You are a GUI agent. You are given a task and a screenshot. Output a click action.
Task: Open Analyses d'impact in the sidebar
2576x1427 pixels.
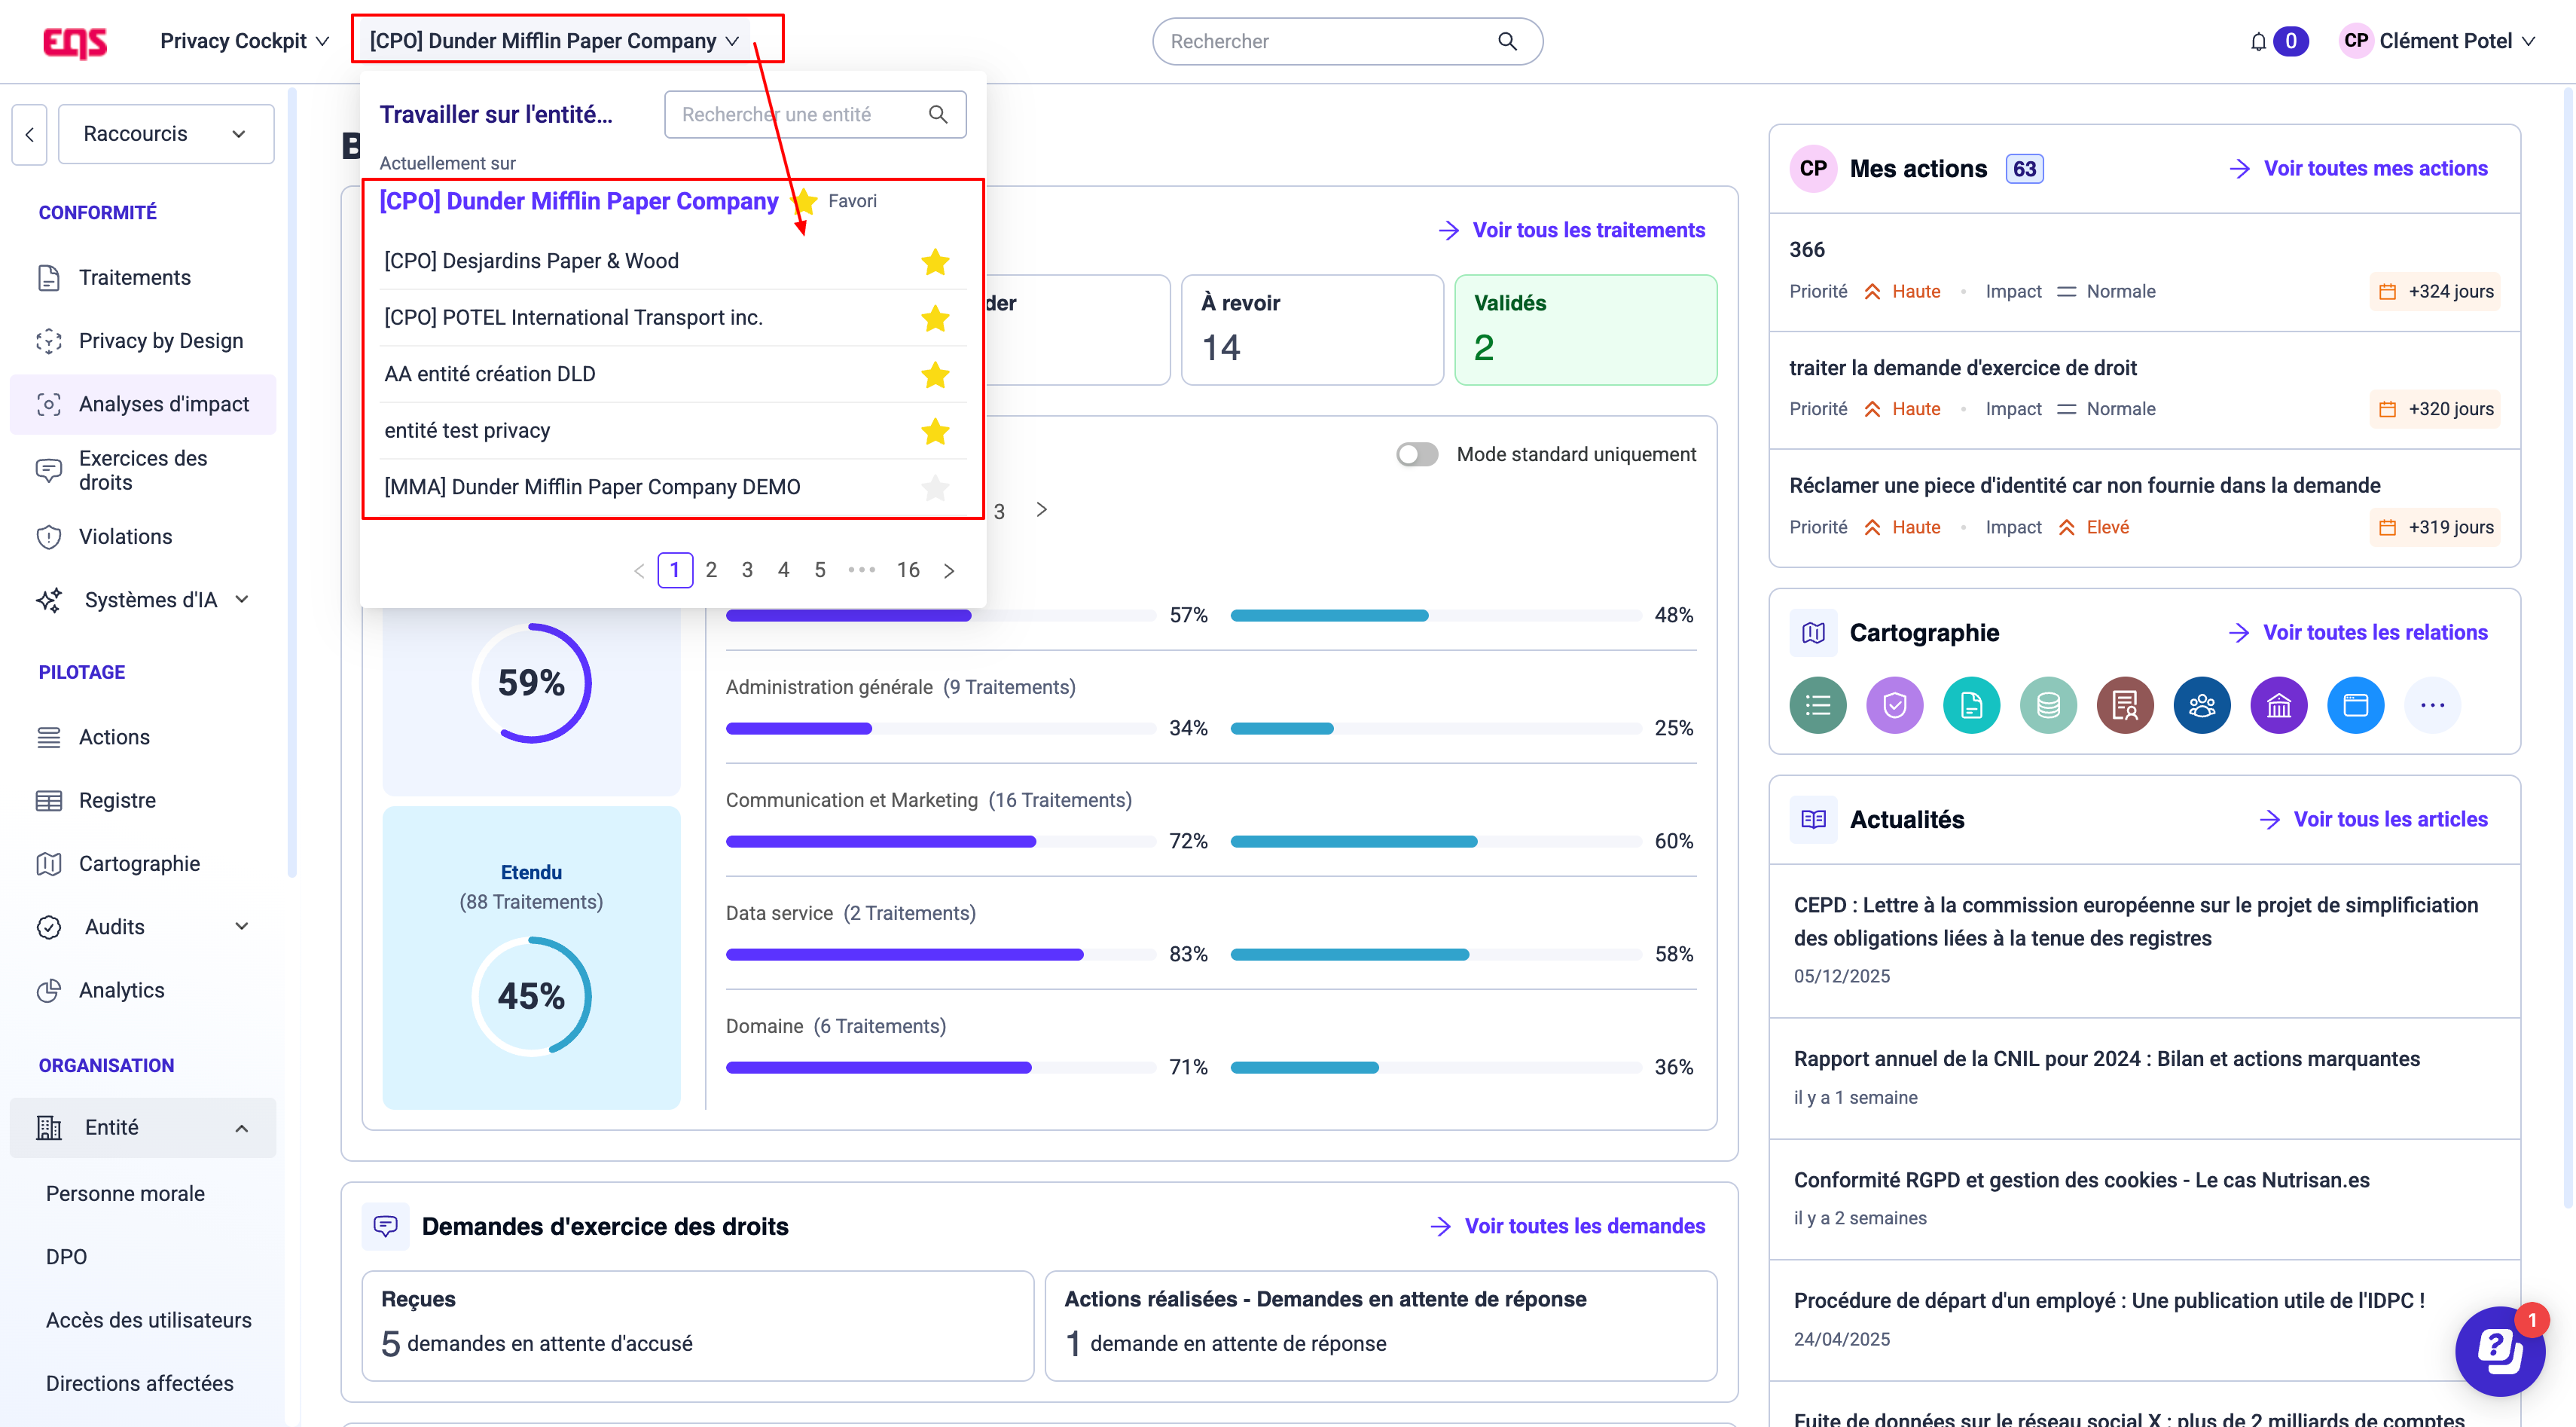143,405
